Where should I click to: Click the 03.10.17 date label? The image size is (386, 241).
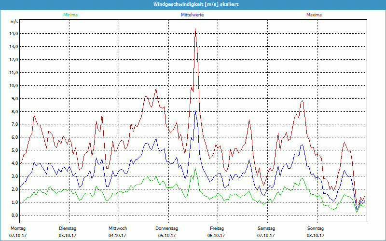coord(68,236)
